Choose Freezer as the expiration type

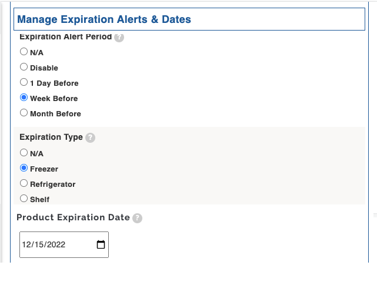click(24, 168)
